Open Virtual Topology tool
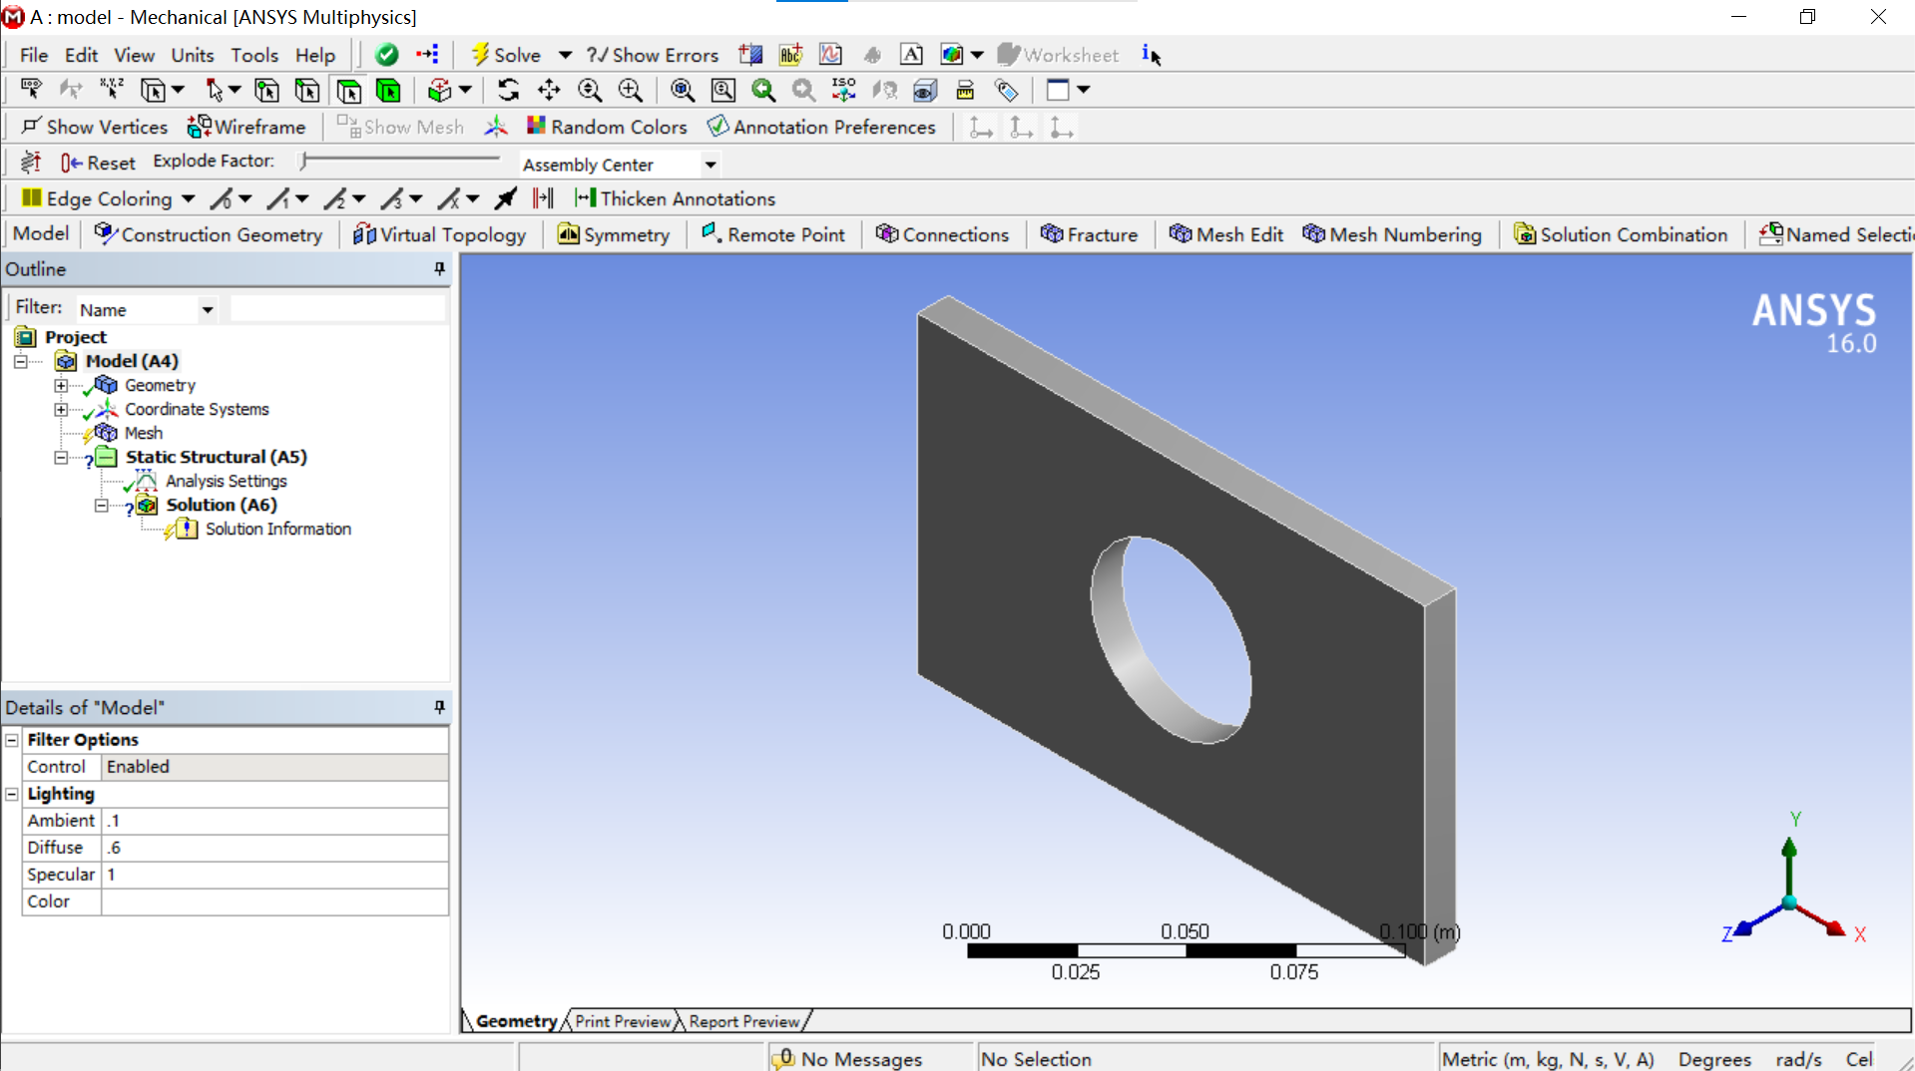The height and width of the screenshot is (1071, 1915). coord(440,234)
